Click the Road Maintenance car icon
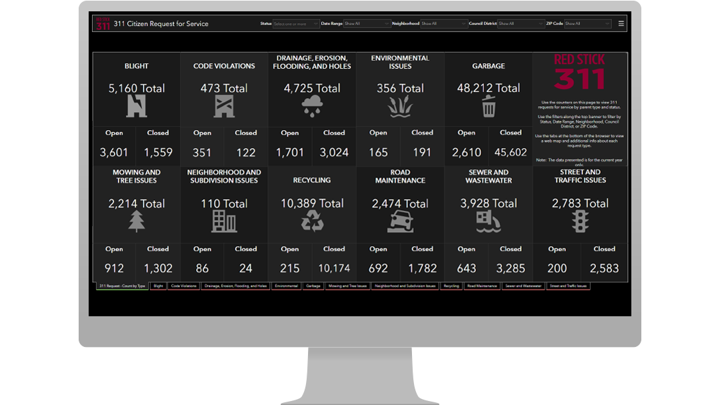Viewport: 720px width, 405px height. tap(400, 222)
